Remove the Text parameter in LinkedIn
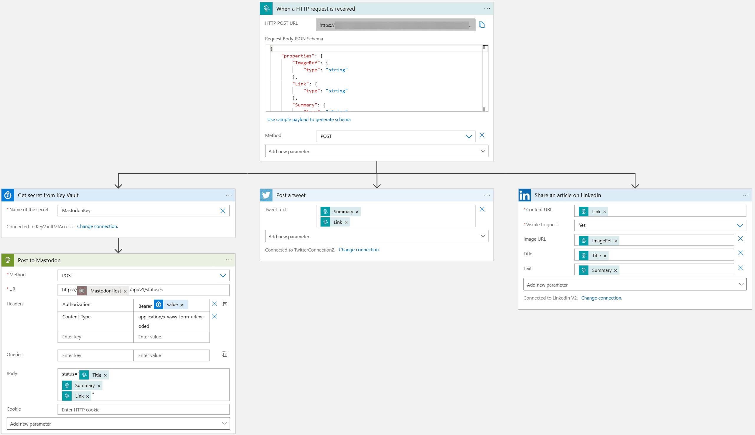Viewport: 755px width, 435px height. 740,268
